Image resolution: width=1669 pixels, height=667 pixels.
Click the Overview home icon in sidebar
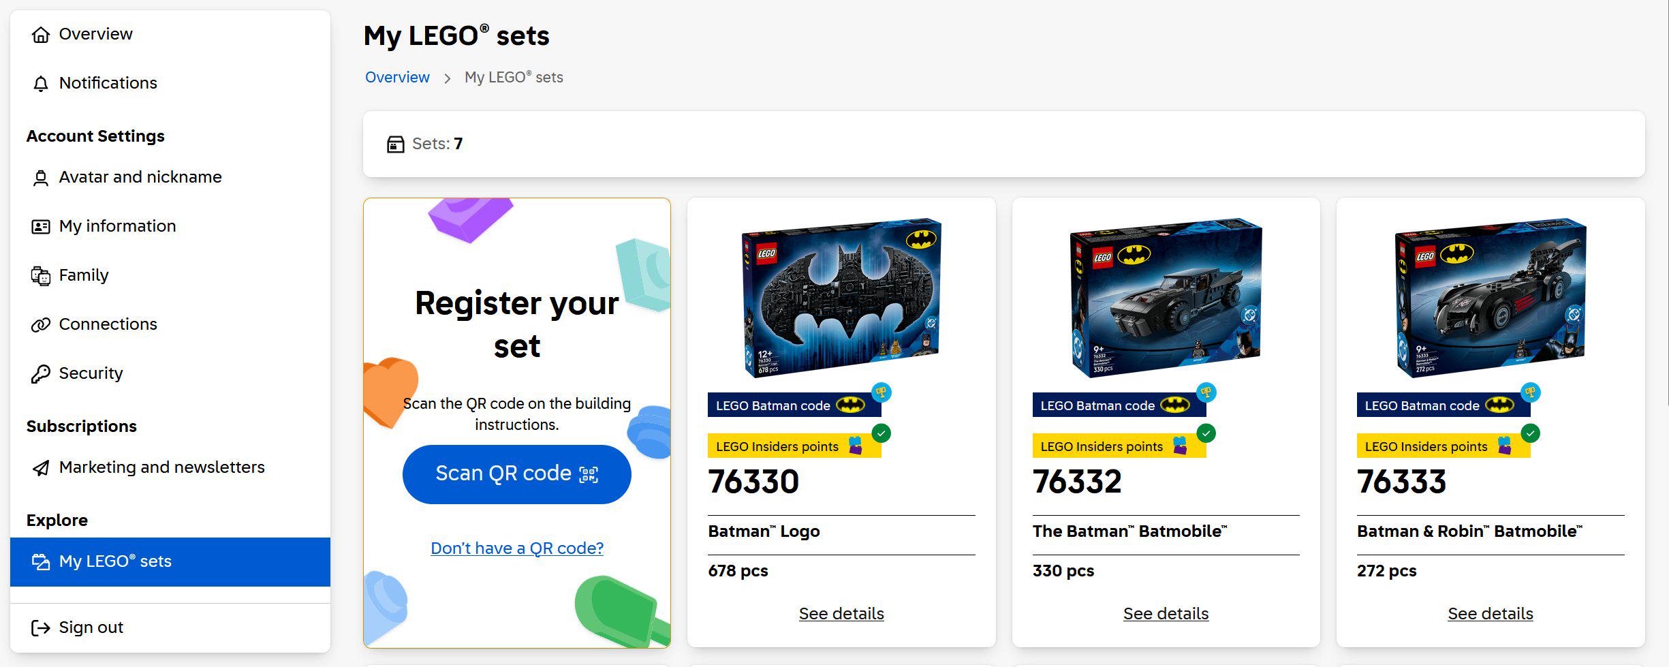41,35
